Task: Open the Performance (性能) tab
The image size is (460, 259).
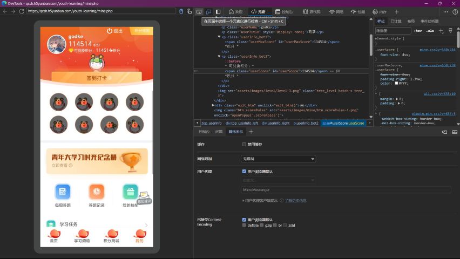Action: [358, 12]
